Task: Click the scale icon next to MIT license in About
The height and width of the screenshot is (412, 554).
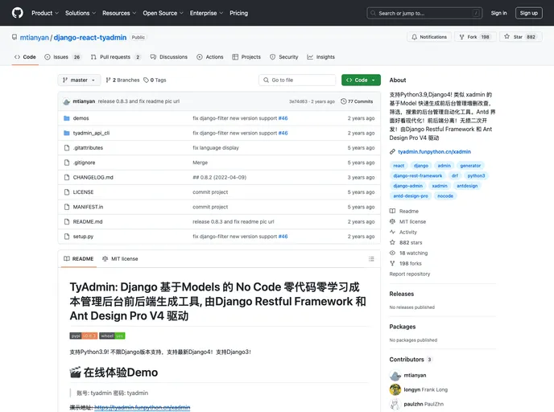Action: (392, 221)
